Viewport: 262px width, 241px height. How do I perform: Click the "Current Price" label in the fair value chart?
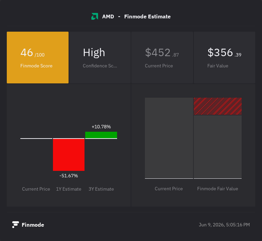[169, 189]
